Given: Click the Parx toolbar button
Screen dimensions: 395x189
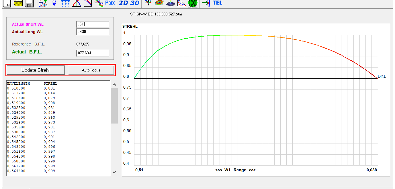Looking at the screenshot, I should [110, 3].
